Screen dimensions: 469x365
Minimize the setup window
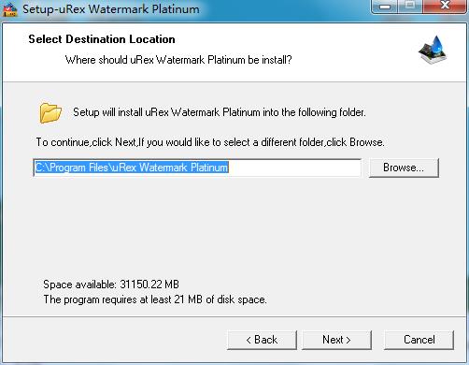pyautogui.click(x=385, y=7)
